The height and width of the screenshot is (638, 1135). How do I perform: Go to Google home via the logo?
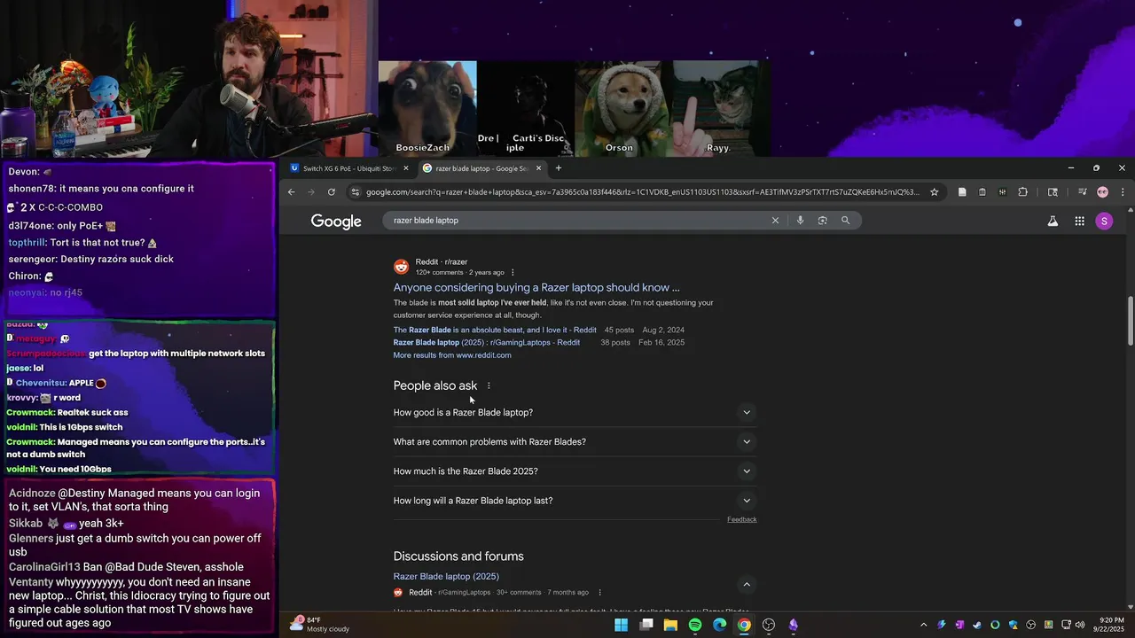tap(336, 222)
